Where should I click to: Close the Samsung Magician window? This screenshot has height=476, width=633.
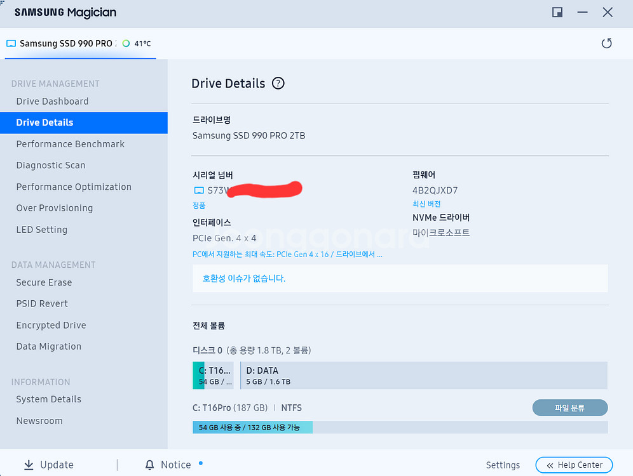point(608,12)
